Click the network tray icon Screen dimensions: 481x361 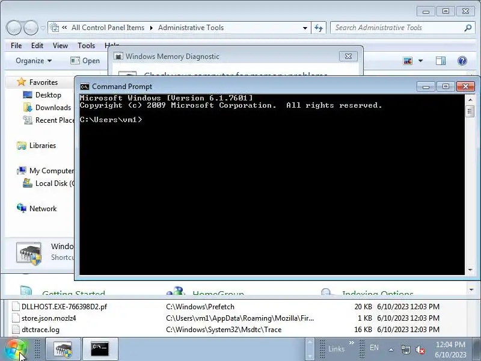[405, 350]
